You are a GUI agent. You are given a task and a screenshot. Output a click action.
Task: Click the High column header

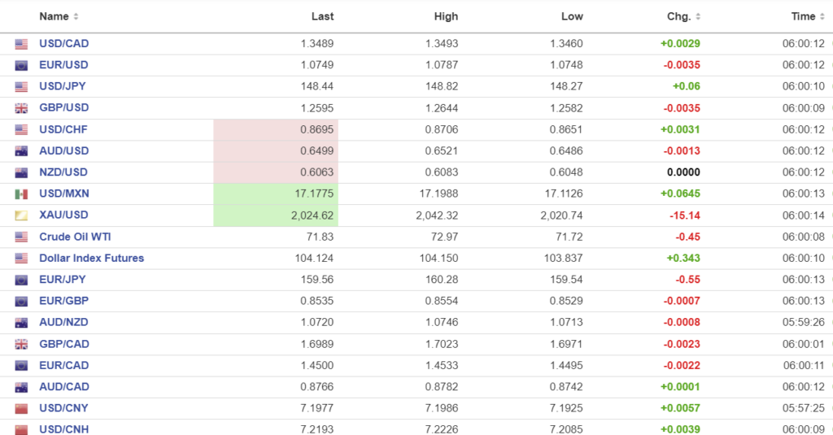(446, 16)
